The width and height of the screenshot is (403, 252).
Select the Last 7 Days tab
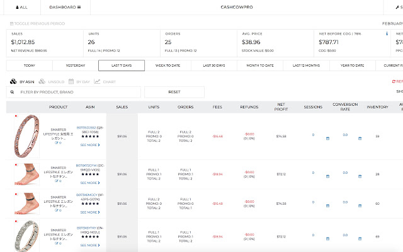[x=122, y=66]
